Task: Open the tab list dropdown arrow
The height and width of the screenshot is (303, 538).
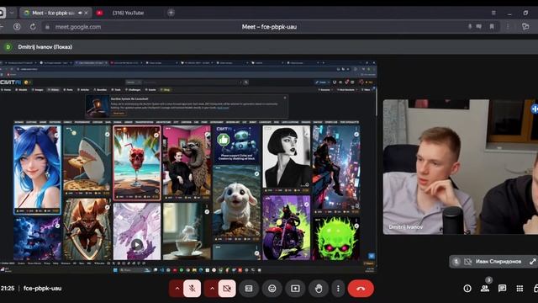Action: point(12,13)
